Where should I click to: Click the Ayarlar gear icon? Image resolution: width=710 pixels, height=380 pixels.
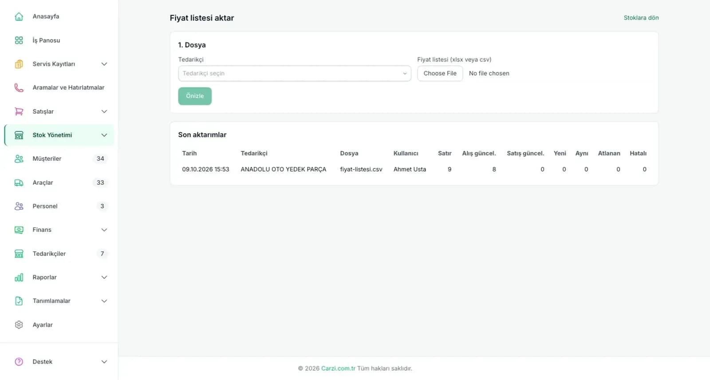(x=19, y=325)
